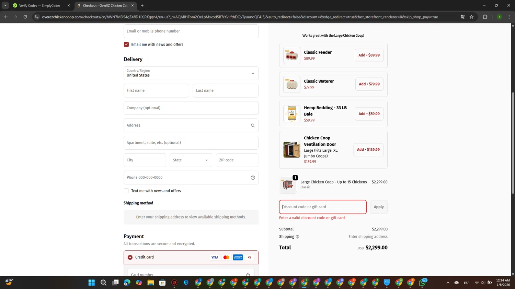Reload the checkout page
This screenshot has height=289, width=515.
[x=25, y=17]
